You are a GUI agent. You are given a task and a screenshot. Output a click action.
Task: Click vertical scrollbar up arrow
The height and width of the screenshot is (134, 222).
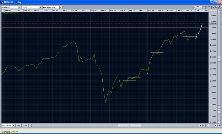[219, 11]
